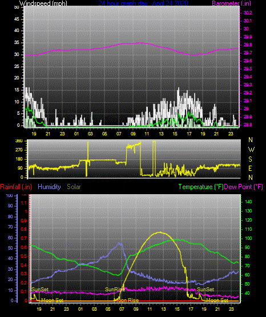Click the "29.6" barometer axis value

point(248,61)
